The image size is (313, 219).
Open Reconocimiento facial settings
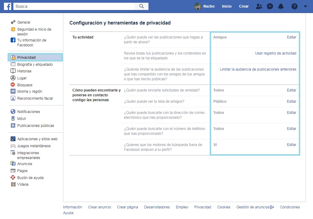click(35, 98)
